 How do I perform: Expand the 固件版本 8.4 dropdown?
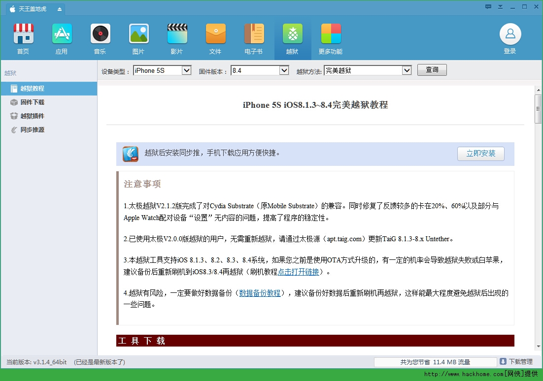coord(284,70)
